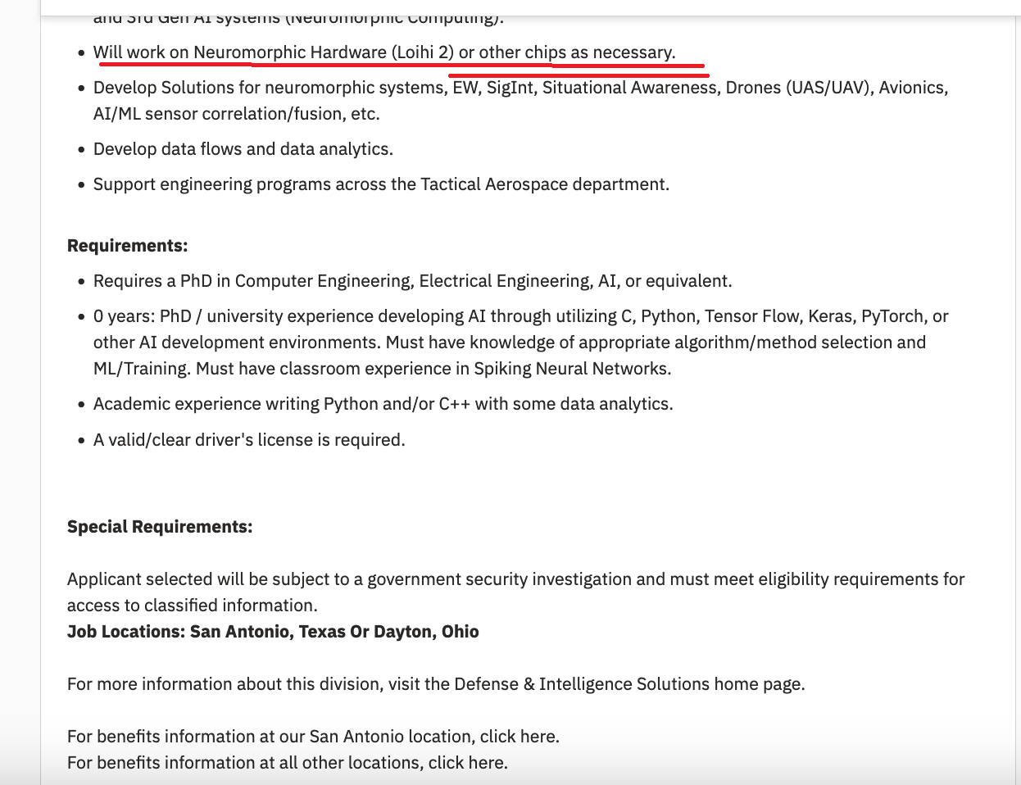This screenshot has height=785, width=1021.
Task: Click the 'Will work on Neuromorphic Hardware (Loihi 2)' bullet
Action: [x=384, y=52]
